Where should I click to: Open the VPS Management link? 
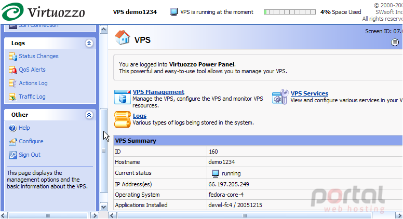pos(158,92)
